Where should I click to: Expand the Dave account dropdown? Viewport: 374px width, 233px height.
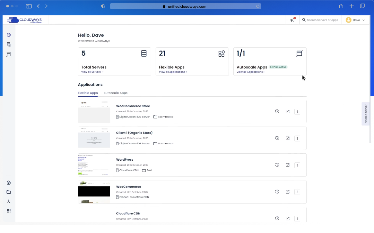355,20
